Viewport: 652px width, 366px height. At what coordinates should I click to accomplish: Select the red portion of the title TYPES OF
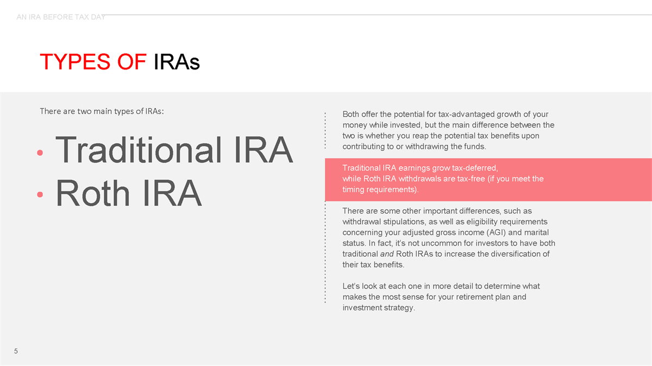tap(93, 61)
